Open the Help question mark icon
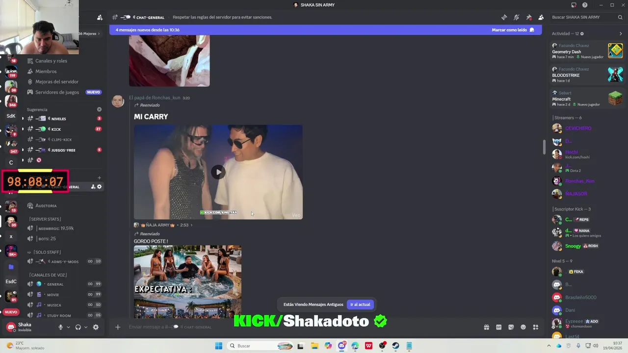The width and height of the screenshot is (628, 353). (x=585, y=5)
